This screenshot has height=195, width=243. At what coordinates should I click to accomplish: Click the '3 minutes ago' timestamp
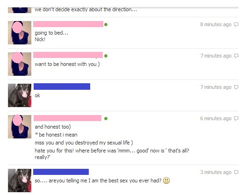[x=216, y=173]
